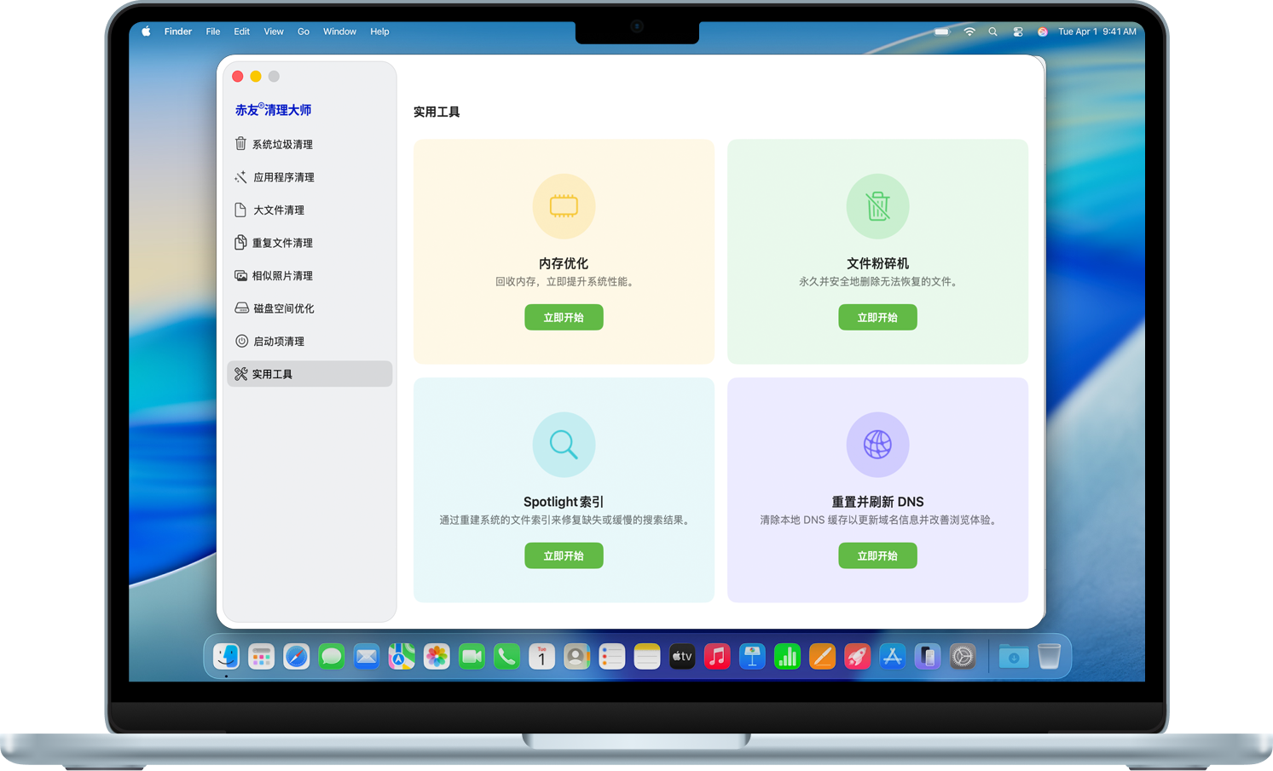This screenshot has width=1273, height=771.
Task: Open 磁盘空间优化 disk icon in sidebar
Action: [x=241, y=308]
